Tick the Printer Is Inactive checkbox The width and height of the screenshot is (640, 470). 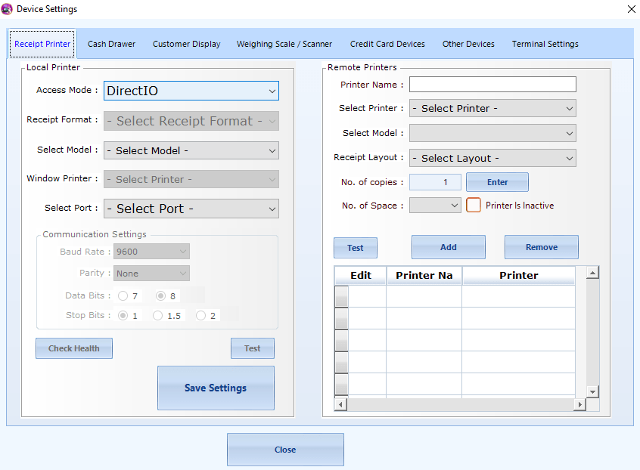tap(474, 205)
